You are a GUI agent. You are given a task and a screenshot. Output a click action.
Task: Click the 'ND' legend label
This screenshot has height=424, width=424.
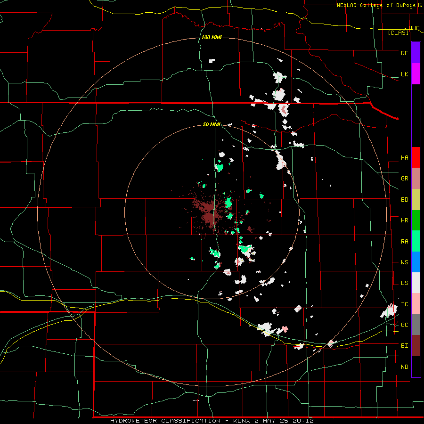[404, 367]
